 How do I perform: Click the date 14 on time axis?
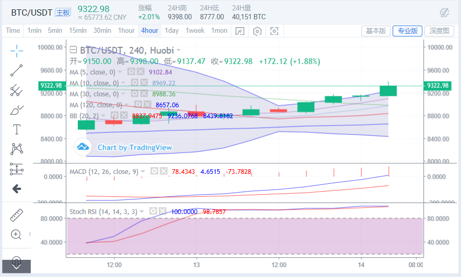(x=361, y=265)
